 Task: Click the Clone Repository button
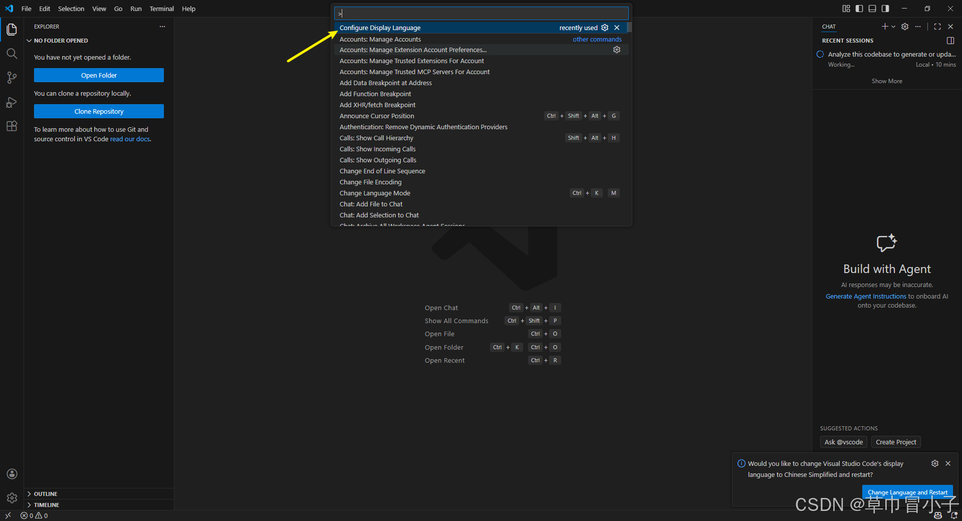coord(99,111)
